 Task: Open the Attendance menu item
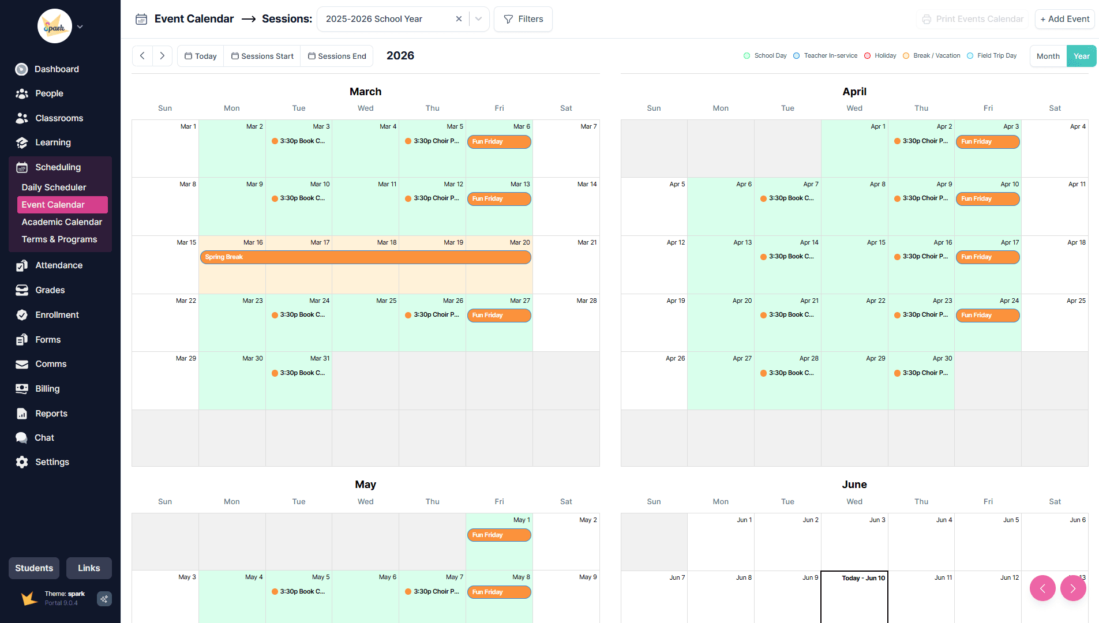click(x=60, y=265)
